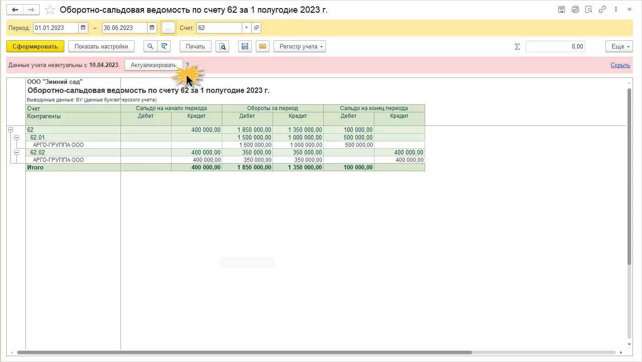Select АРГО-ГРУППА ООО under 62.01
The width and height of the screenshot is (642, 362).
[x=73, y=145]
